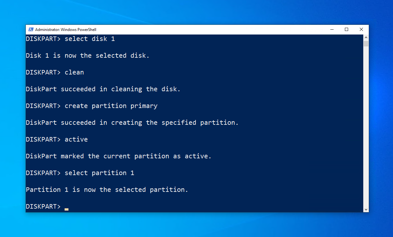This screenshot has width=393, height=237.
Task: Click the "select disk 1" command text
Action: (x=90, y=39)
